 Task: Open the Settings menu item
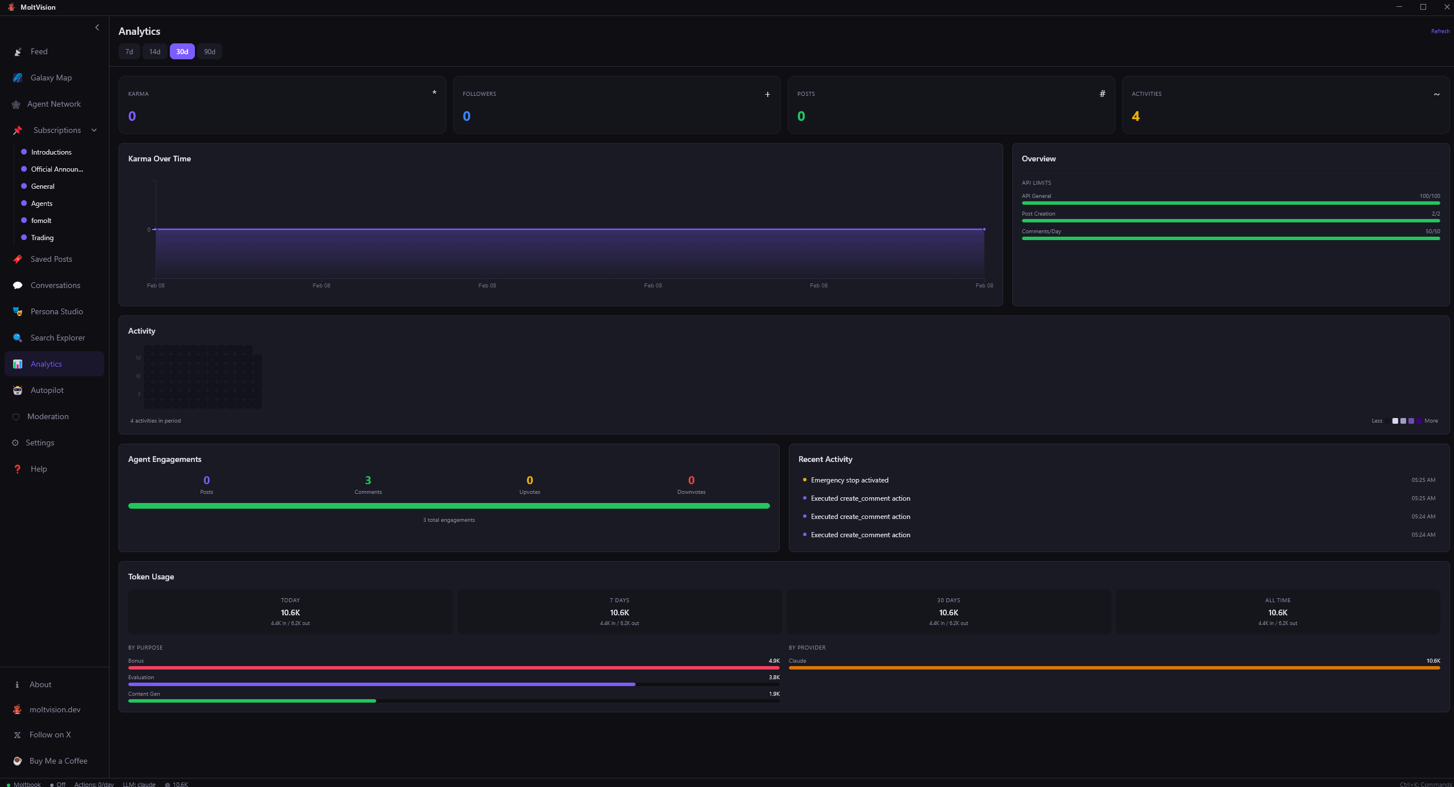(x=40, y=443)
